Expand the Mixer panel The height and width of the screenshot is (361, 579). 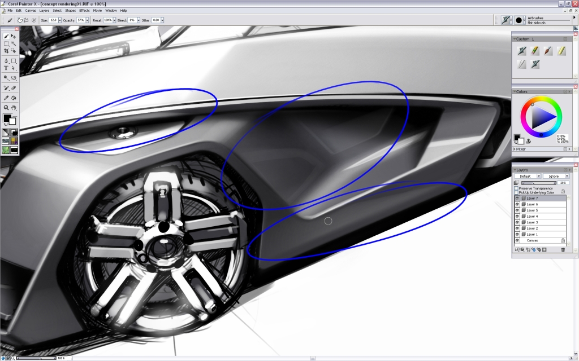click(515, 148)
